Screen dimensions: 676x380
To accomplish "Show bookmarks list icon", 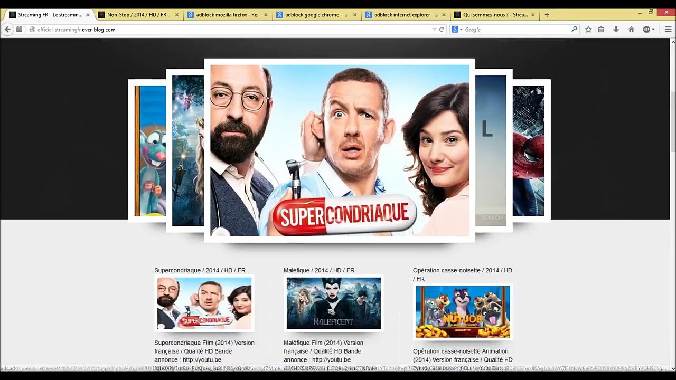I will (x=601, y=30).
